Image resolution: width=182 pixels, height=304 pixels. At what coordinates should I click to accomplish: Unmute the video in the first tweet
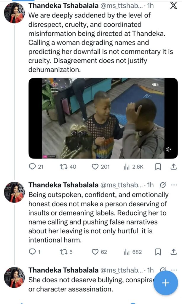169,150
